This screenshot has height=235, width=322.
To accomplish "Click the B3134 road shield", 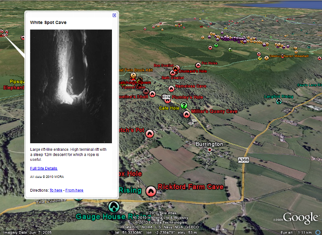I will point(166,97).
